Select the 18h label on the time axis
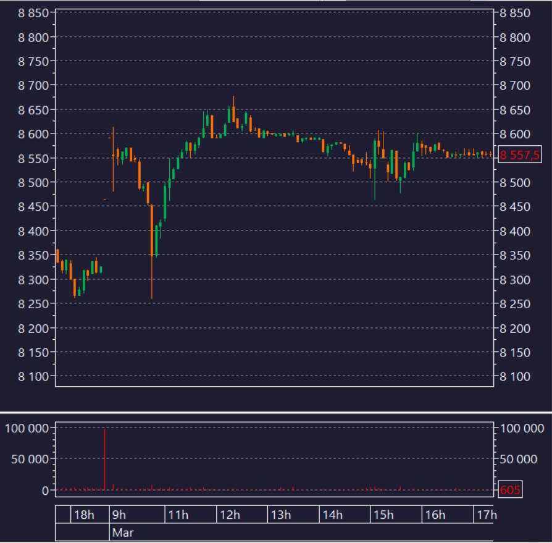 point(84,515)
